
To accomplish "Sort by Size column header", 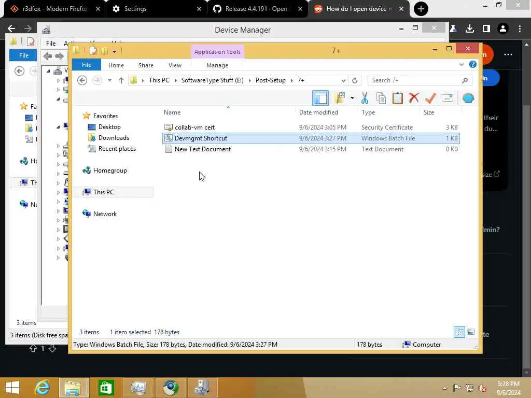I will pyautogui.click(x=440, y=112).
